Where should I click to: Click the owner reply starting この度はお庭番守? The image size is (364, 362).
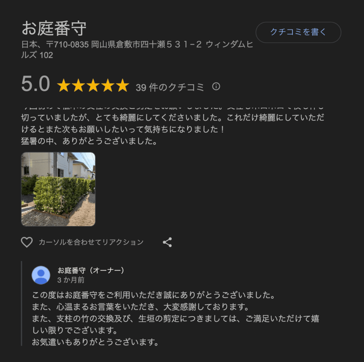pos(154,295)
